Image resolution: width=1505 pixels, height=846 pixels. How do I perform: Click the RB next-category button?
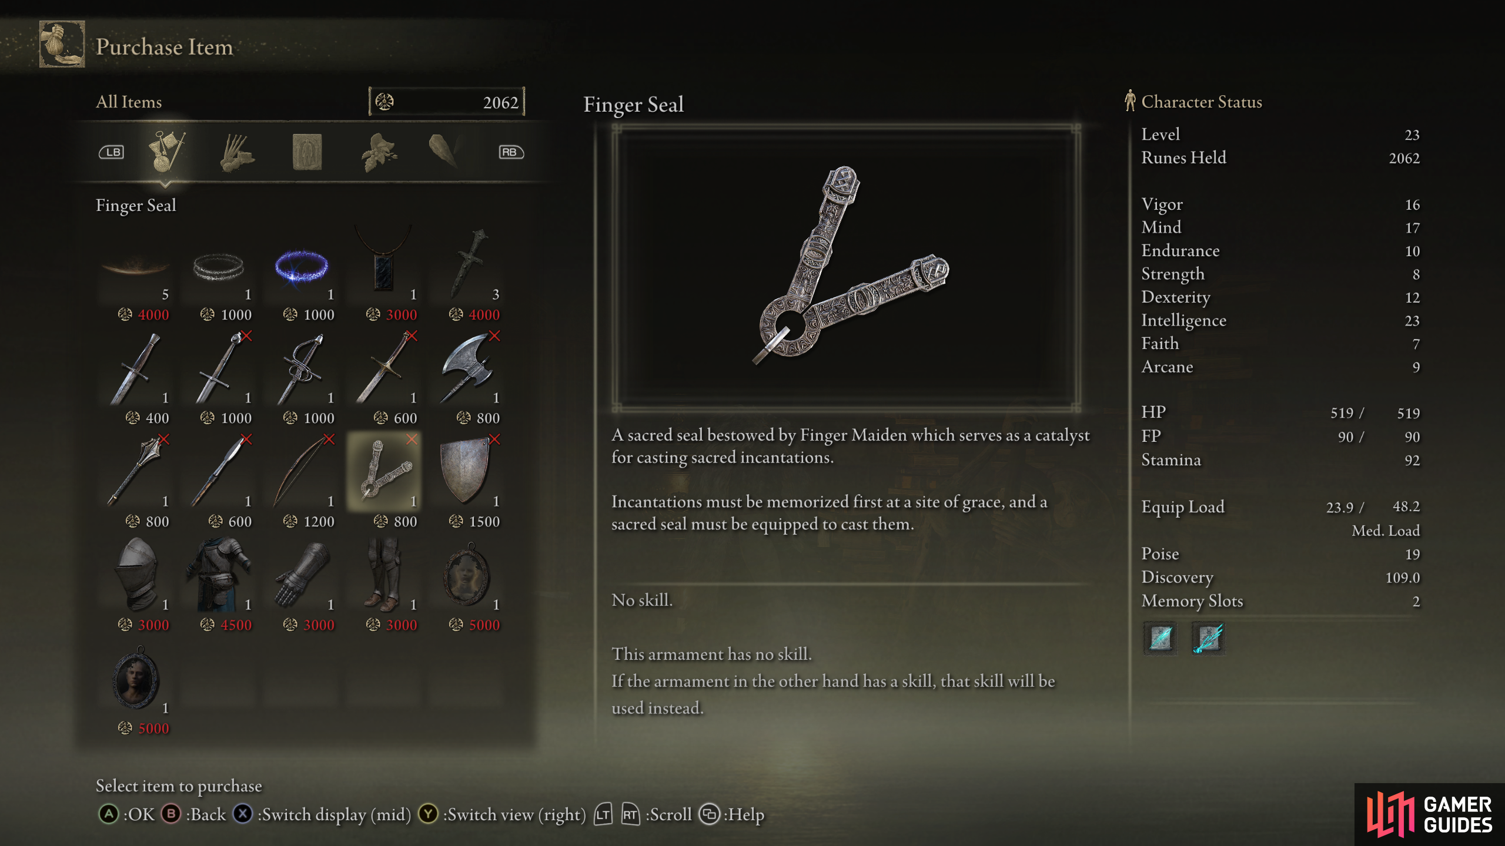click(511, 152)
